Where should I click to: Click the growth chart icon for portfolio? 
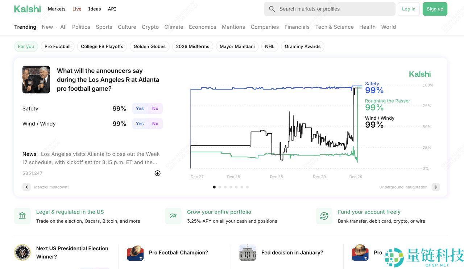(x=173, y=216)
